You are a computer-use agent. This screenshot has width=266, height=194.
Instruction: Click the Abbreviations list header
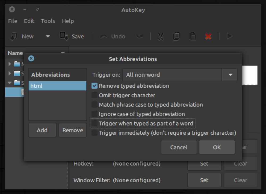pyautogui.click(x=57, y=75)
